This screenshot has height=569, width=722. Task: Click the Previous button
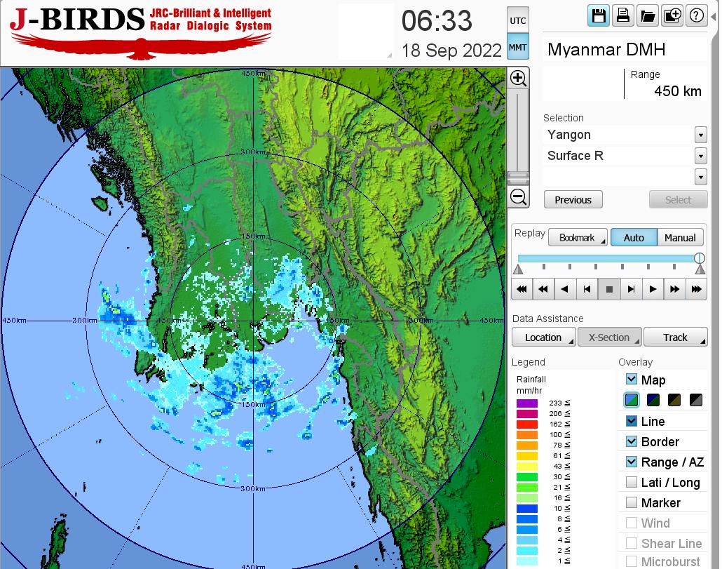pos(573,200)
